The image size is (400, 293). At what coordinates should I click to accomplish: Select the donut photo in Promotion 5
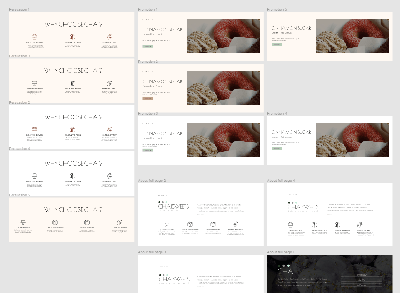coord(352,35)
